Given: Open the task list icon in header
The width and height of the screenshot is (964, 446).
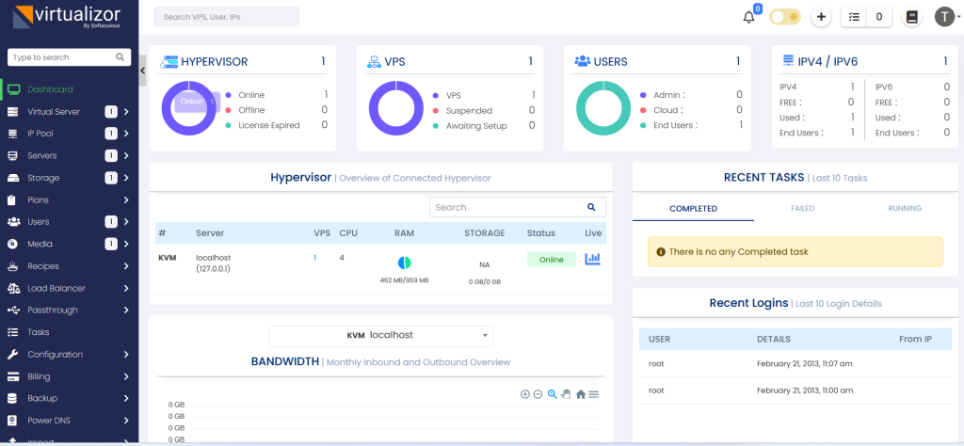Looking at the screenshot, I should 855,17.
